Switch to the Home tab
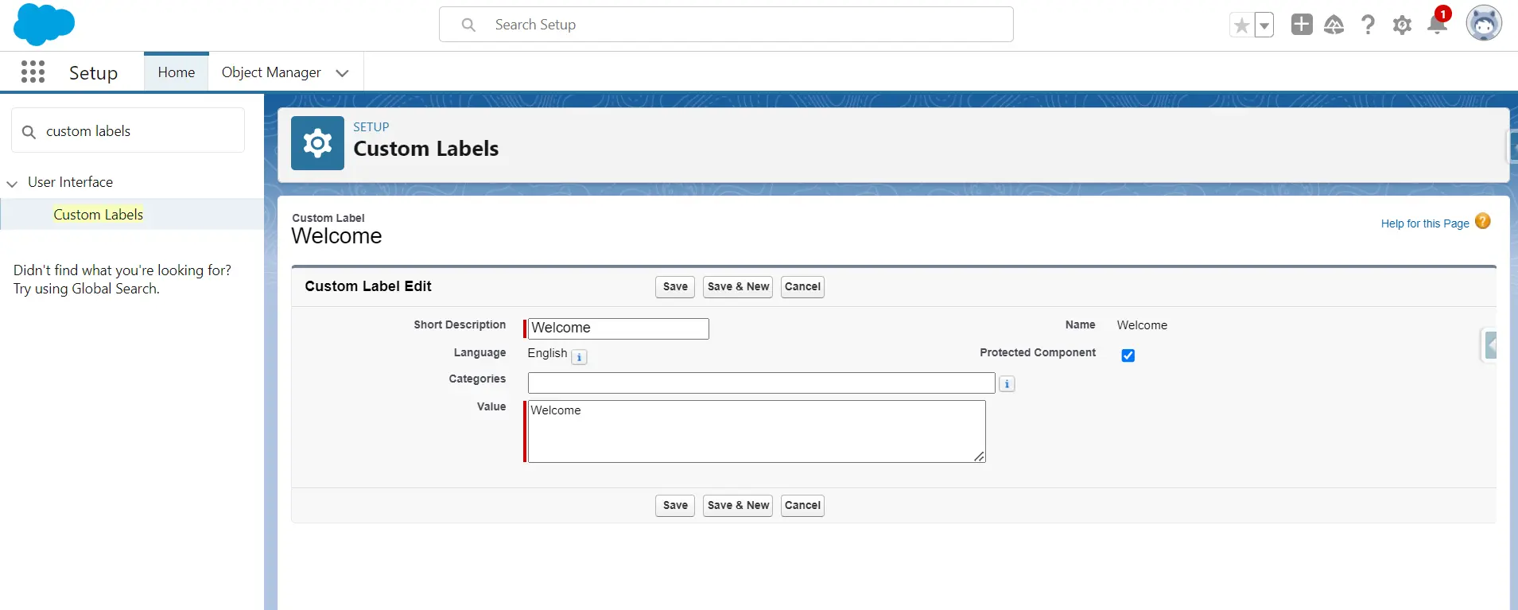This screenshot has height=610, width=1518. point(176,72)
